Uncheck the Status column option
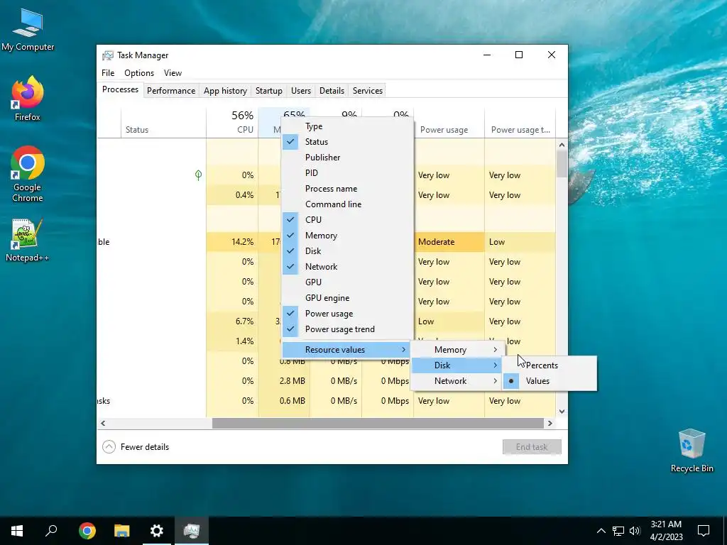The width and height of the screenshot is (727, 545). (x=346, y=142)
